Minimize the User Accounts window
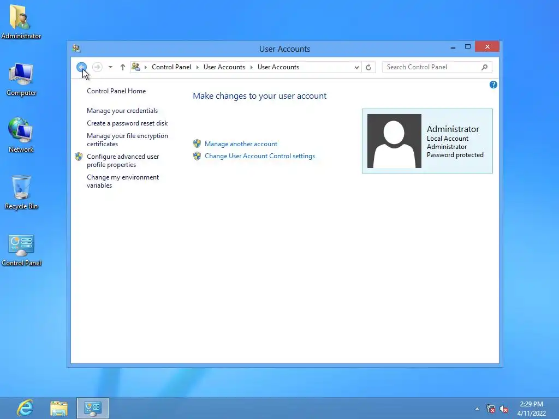Screen dimensions: 559x419 [453, 47]
